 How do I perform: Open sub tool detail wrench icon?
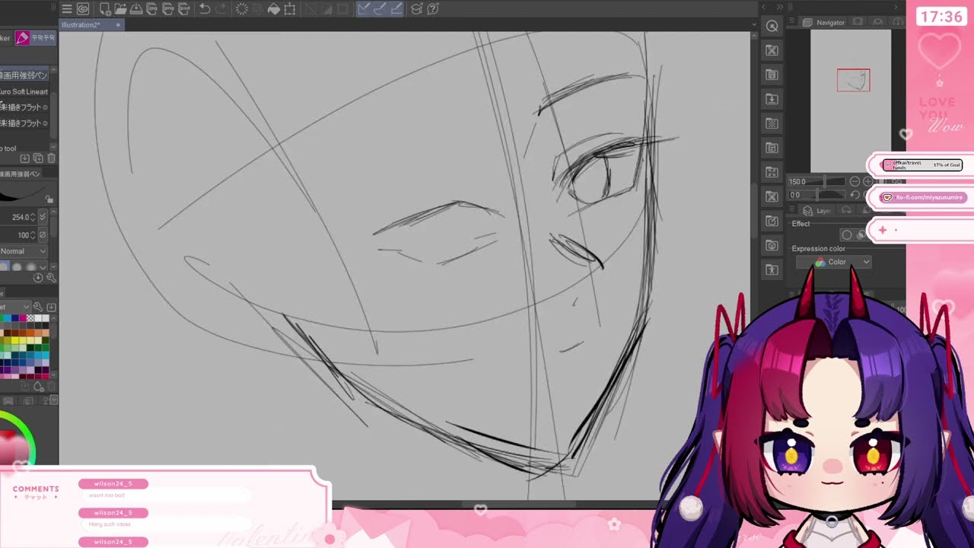tap(51, 278)
